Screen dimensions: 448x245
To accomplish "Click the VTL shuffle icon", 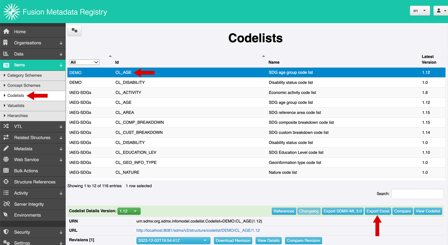I will coord(6,126).
